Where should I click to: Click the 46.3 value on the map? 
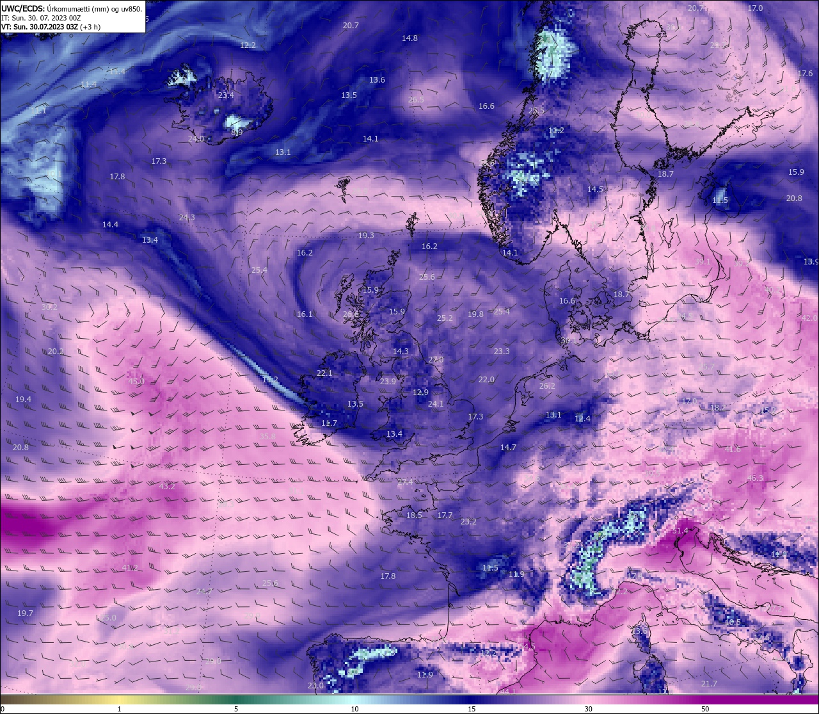755,478
